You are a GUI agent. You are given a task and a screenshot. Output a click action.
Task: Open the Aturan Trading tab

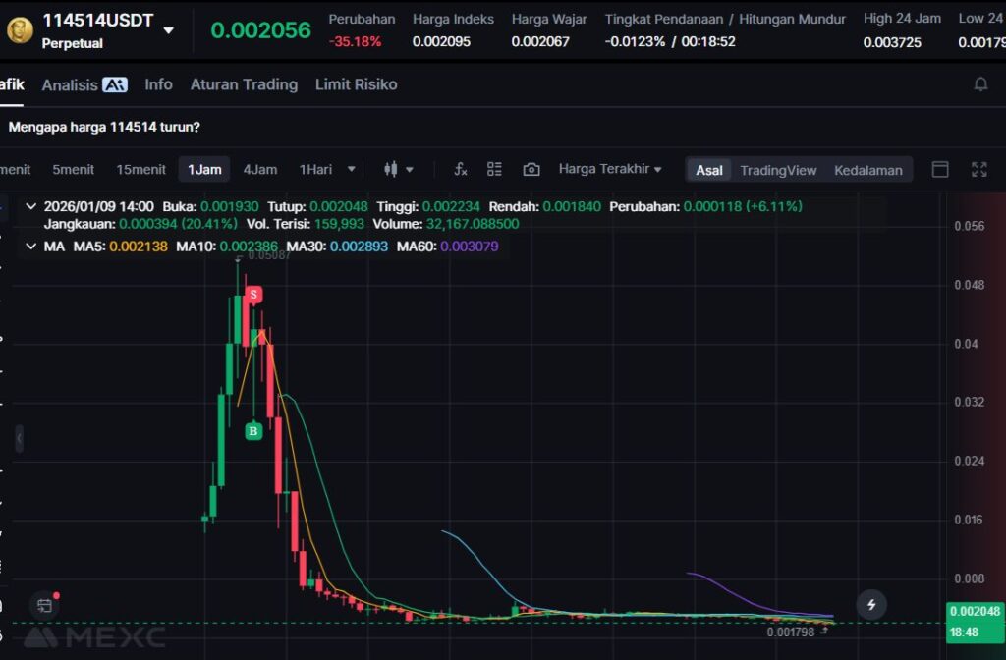[x=244, y=84]
